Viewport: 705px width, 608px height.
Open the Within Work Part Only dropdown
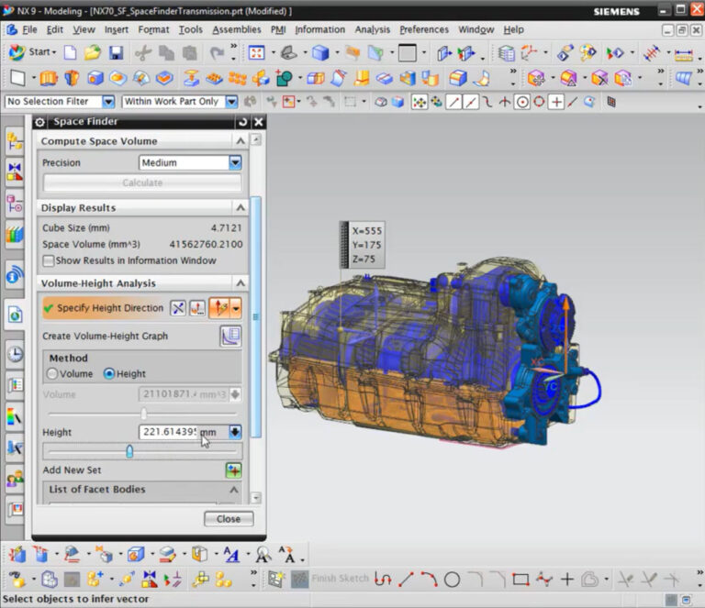click(231, 102)
